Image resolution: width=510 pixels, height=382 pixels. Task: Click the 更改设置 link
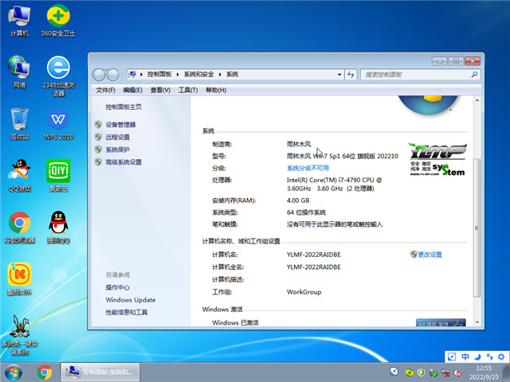[x=430, y=255]
